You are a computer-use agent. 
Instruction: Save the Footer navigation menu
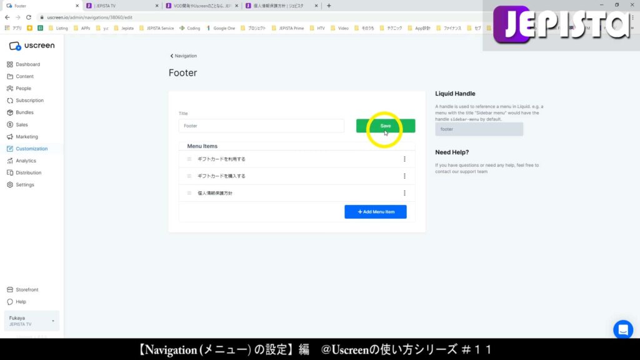click(x=385, y=125)
